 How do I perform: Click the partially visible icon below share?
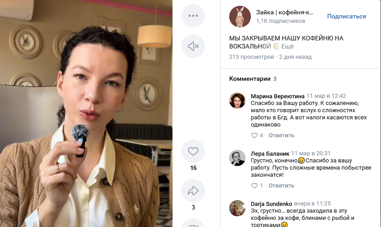point(193,223)
